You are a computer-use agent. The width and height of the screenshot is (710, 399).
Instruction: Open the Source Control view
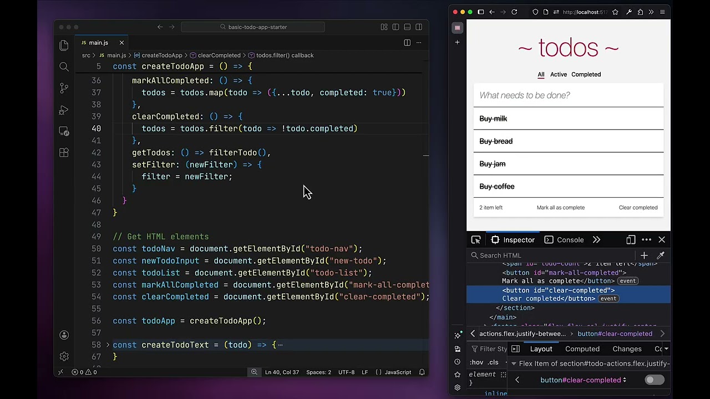64,88
